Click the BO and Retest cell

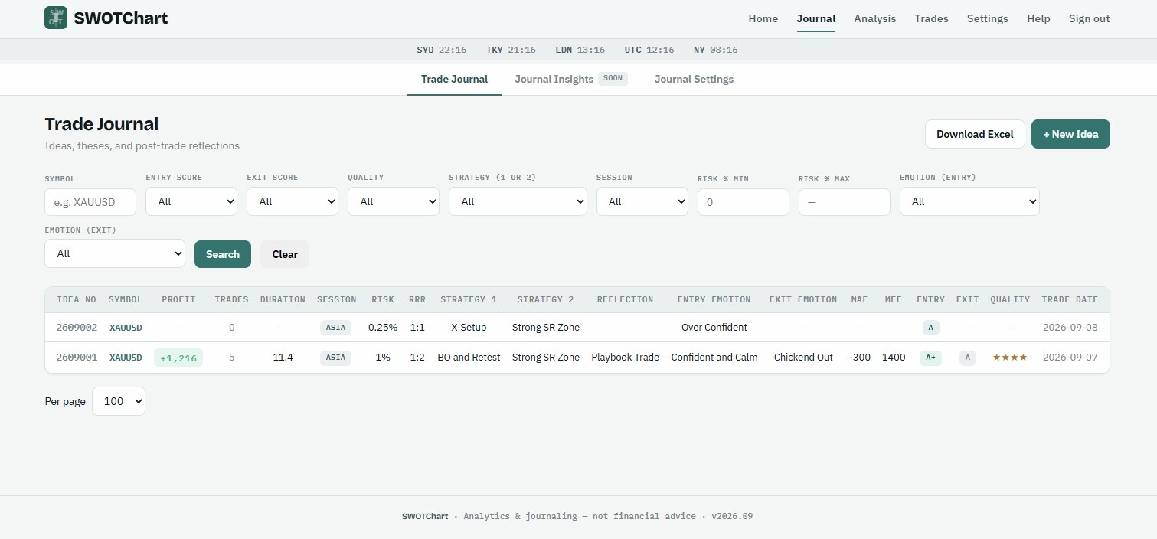(469, 358)
